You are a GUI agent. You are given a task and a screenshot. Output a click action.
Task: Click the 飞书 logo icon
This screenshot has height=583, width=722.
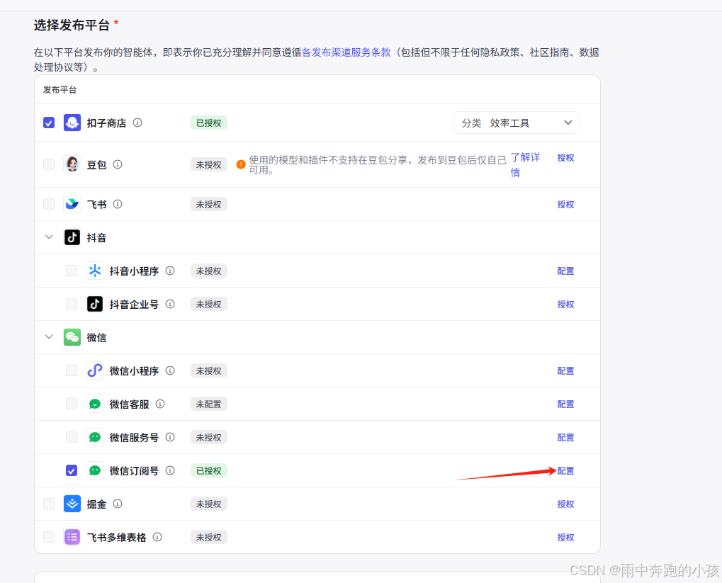click(x=72, y=204)
